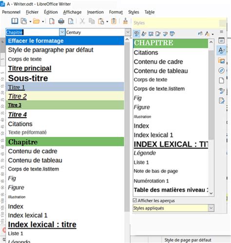Select Note de bas de page style
The image size is (231, 243).
click(x=171, y=171)
